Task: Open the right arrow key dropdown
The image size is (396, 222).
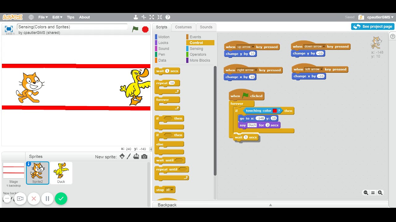Action: (247, 70)
